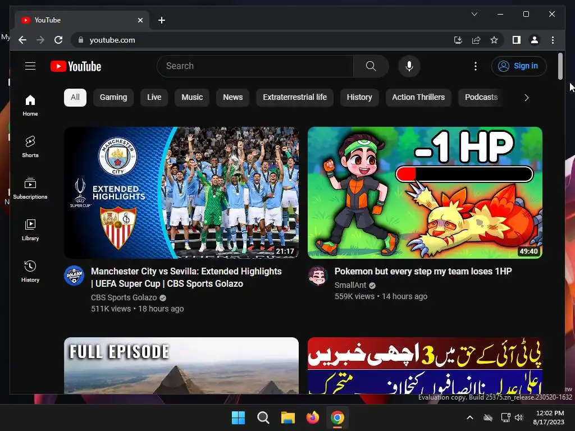Screen dimensions: 575x431
Task: Click the YouTube logo
Action: pyautogui.click(x=76, y=66)
